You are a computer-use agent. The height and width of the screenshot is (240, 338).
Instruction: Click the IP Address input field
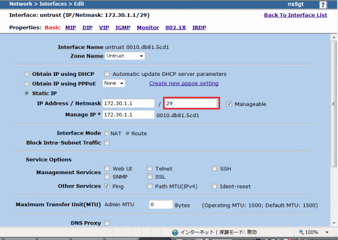pos(129,103)
